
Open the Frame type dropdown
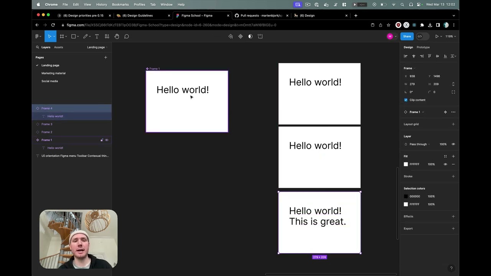409,68
